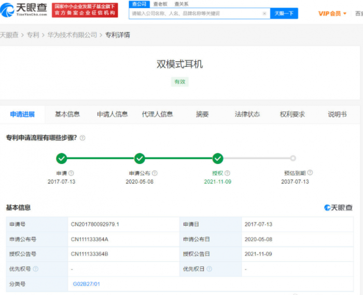Open the 法律状态 tab
This screenshot has width=363, height=295.
click(247, 114)
